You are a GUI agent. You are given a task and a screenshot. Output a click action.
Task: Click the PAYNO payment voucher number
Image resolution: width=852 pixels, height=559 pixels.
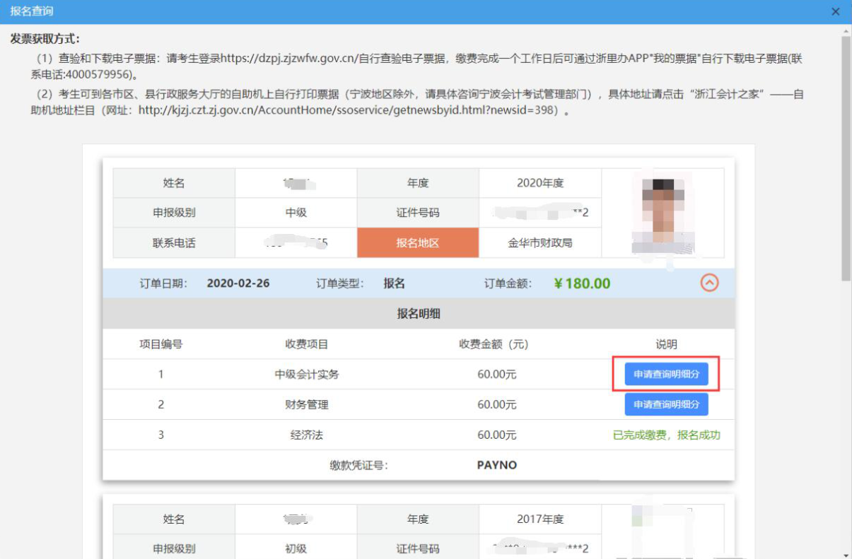497,465
